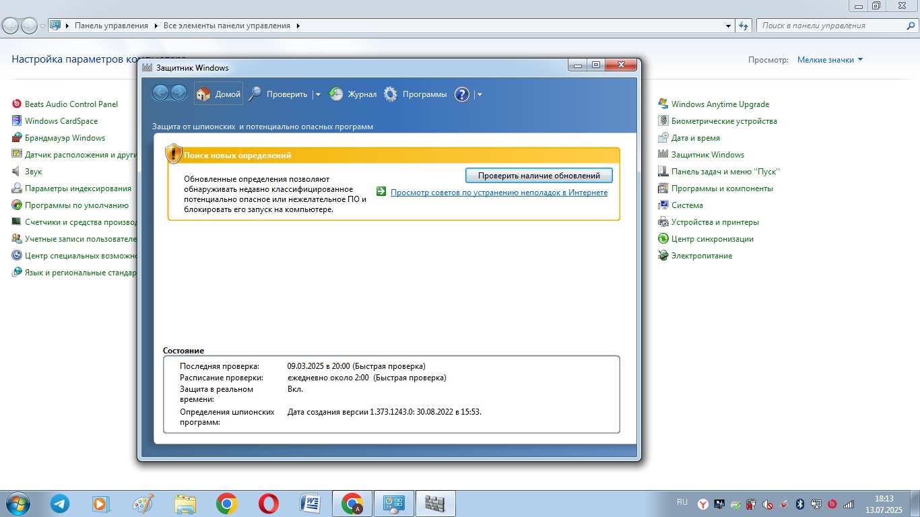920x517 pixels.
Task: Open Microsoft Word from the taskbar
Action: [310, 504]
